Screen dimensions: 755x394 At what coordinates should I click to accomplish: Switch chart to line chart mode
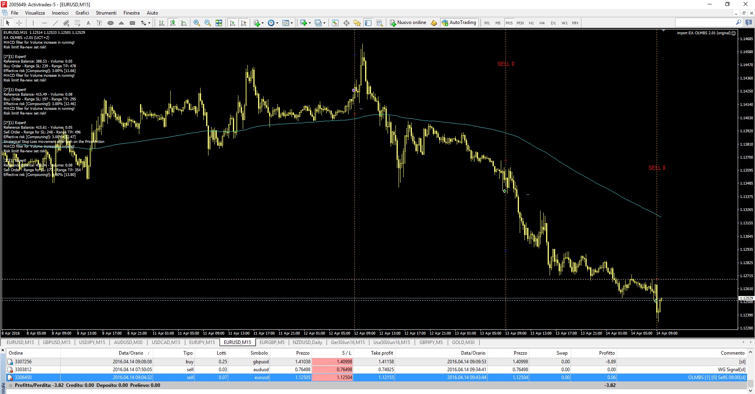pyautogui.click(x=183, y=23)
